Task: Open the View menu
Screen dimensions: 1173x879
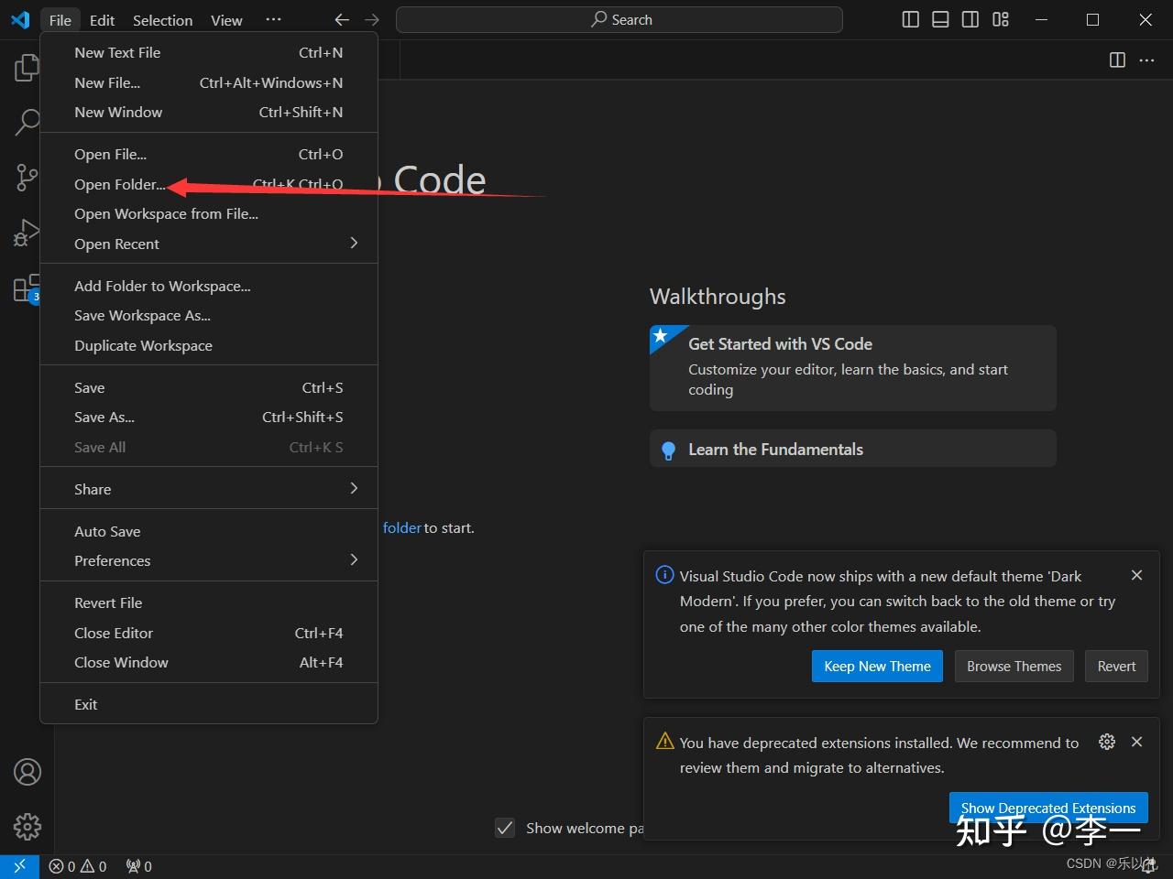Action: coord(225,19)
